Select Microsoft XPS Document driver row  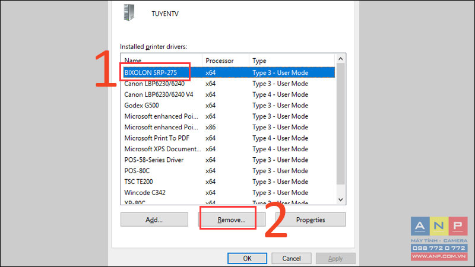pos(228,149)
